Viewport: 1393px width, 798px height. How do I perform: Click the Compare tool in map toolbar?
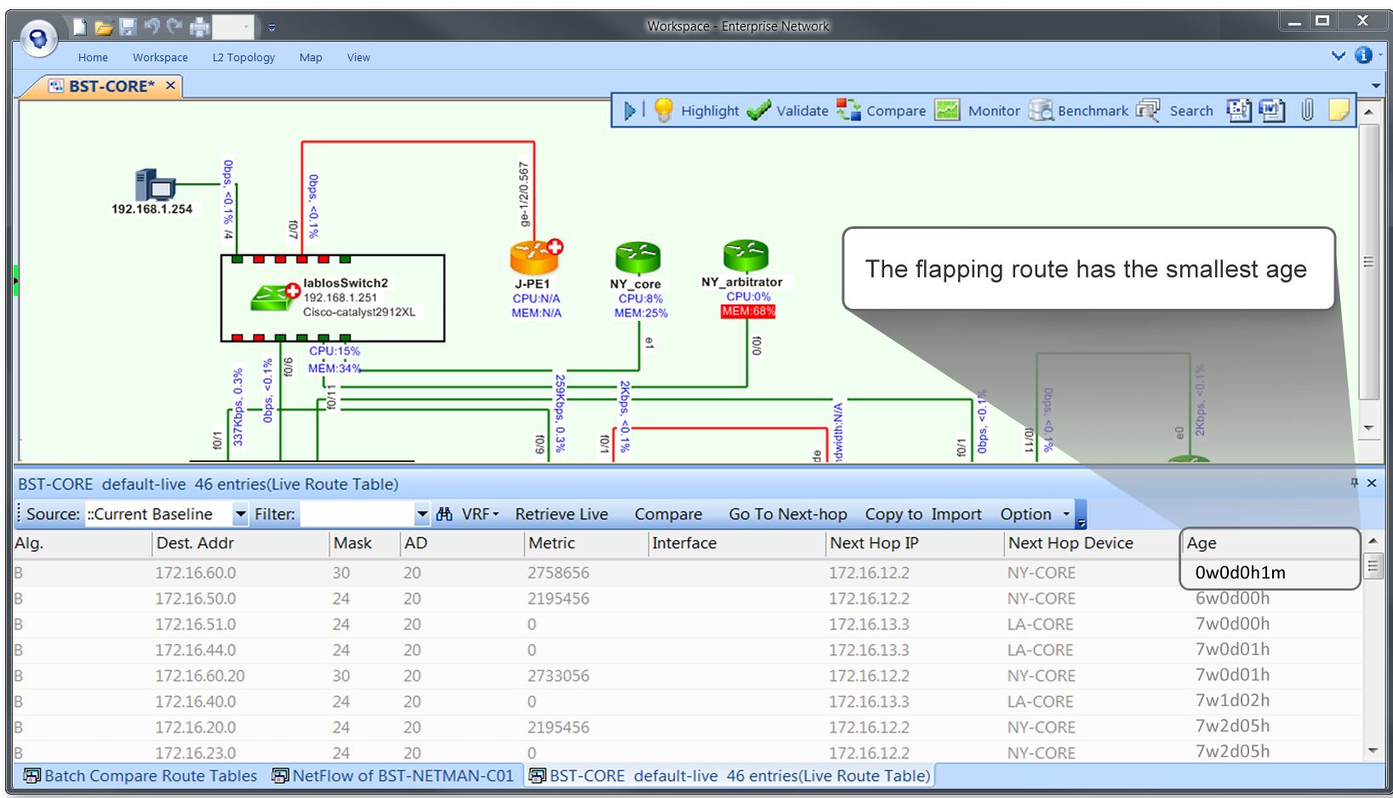[x=881, y=111]
